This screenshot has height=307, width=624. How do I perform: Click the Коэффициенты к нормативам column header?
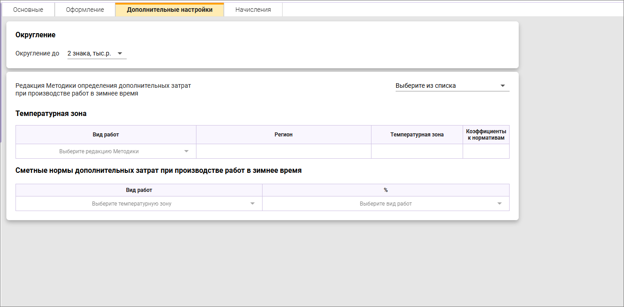point(486,135)
